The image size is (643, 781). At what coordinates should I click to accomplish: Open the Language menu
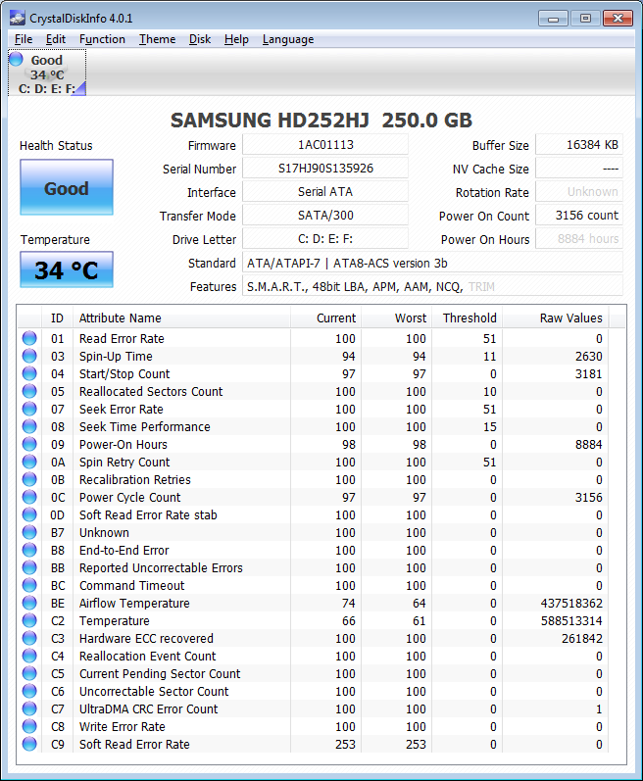coord(288,39)
